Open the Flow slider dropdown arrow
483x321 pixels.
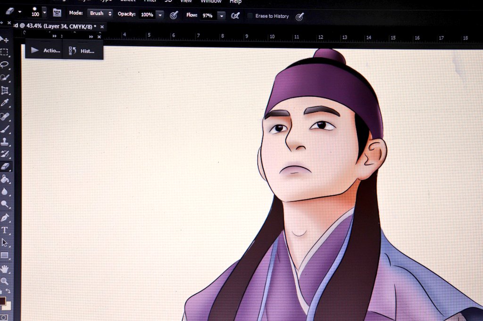coord(222,16)
